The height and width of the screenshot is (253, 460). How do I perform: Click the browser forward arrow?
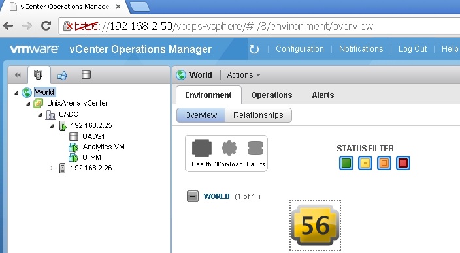27,26
